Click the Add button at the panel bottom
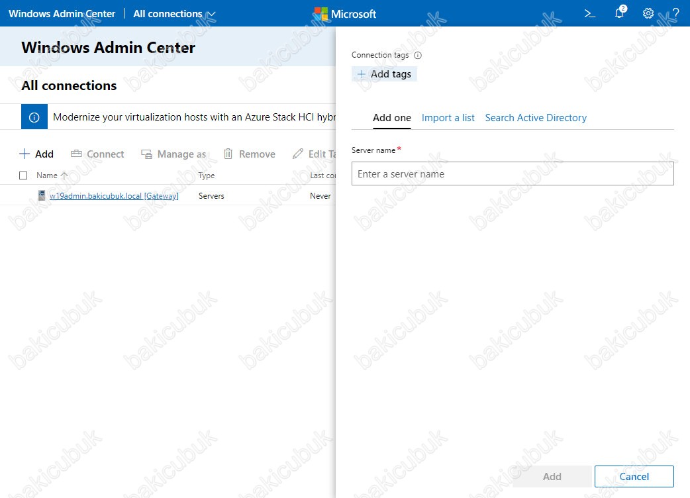 552,476
